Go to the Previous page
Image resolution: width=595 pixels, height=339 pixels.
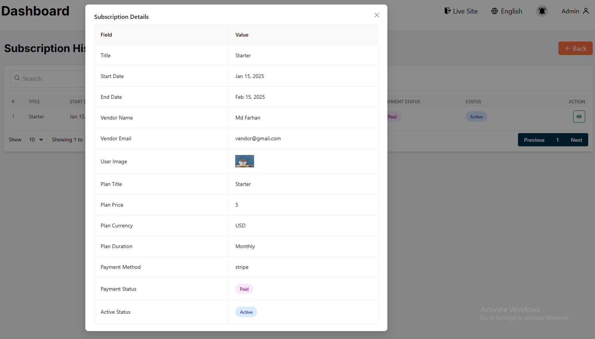pos(534,140)
